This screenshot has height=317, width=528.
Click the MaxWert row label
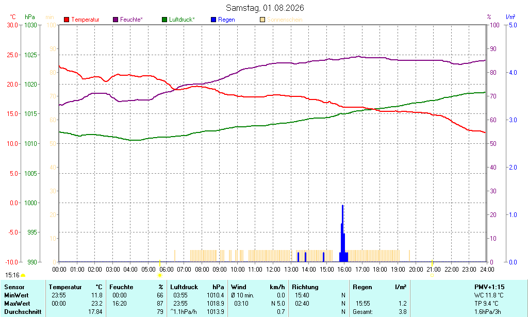pos(17,303)
